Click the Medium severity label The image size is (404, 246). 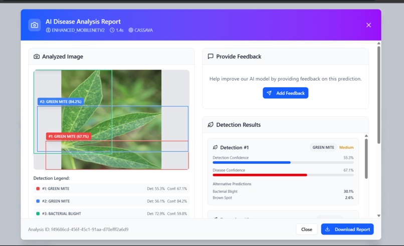[x=346, y=147]
